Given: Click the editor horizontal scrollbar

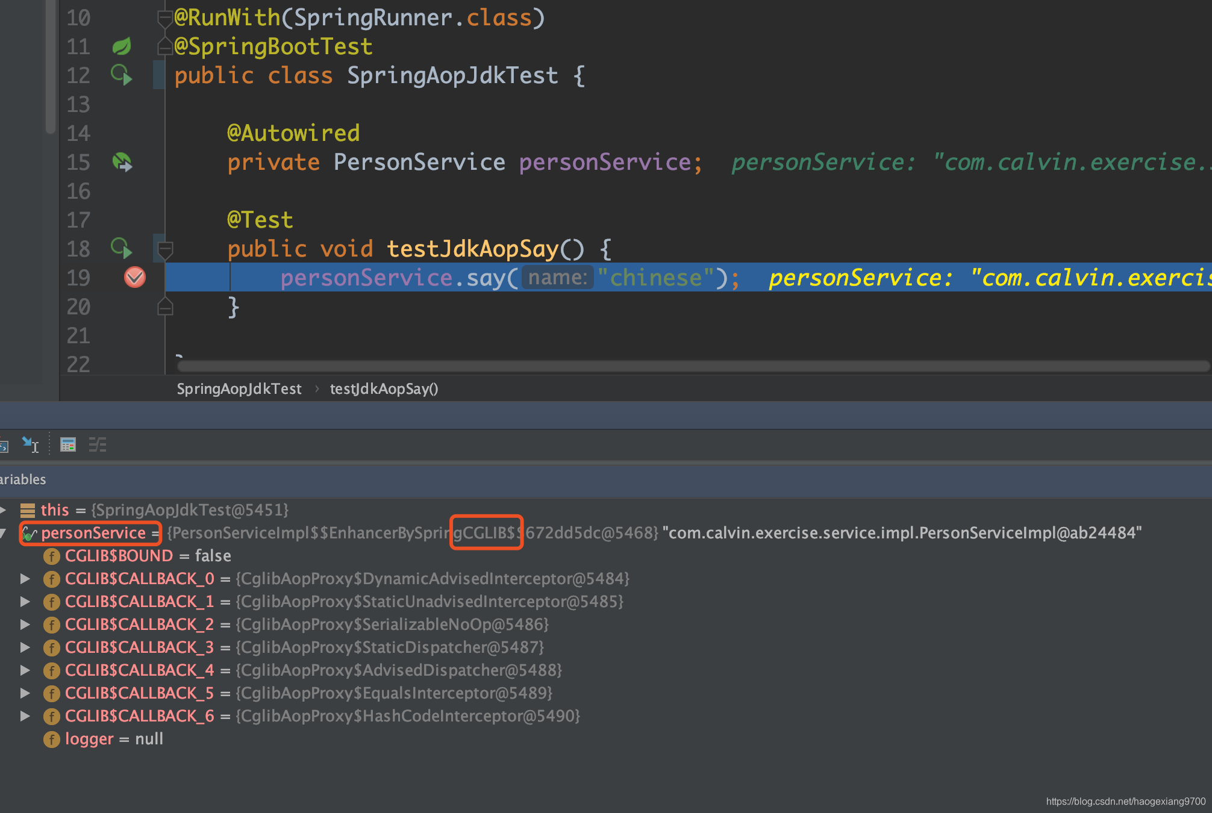Looking at the screenshot, I should point(693,366).
